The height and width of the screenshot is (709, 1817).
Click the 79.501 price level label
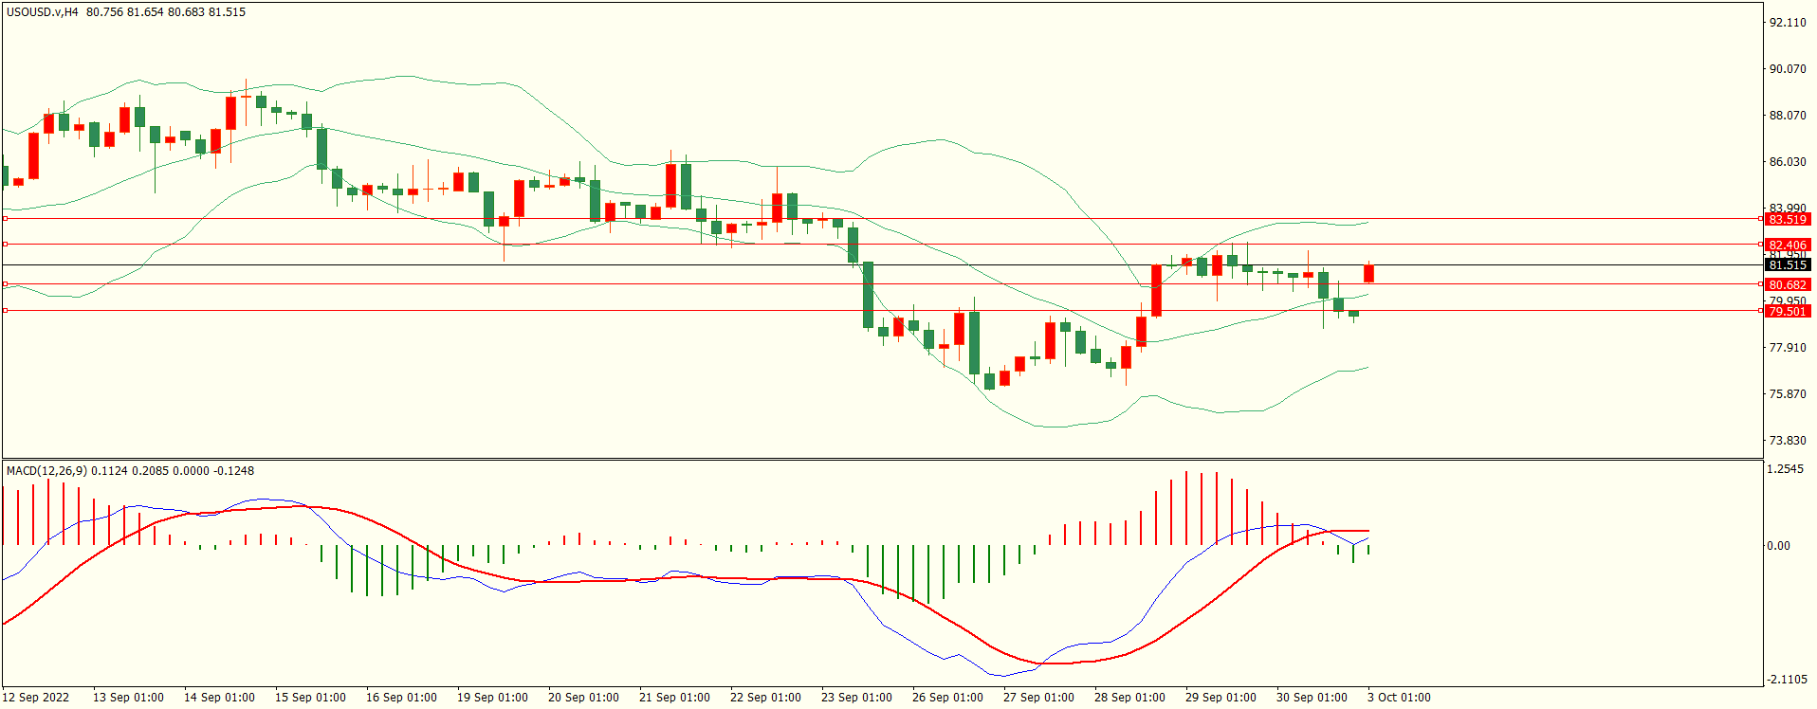coord(1787,311)
